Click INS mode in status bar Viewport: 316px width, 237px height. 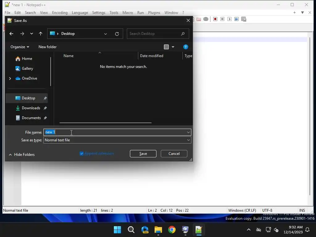point(302,210)
